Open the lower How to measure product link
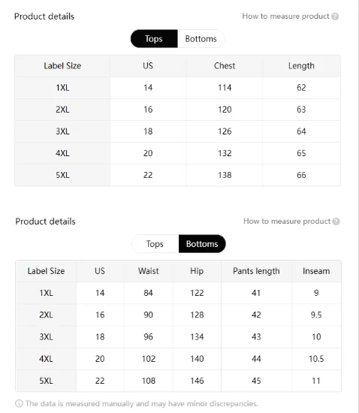 287,222
